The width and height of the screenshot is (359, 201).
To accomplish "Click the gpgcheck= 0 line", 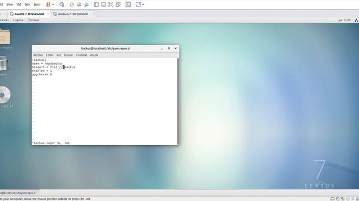I will [42, 74].
